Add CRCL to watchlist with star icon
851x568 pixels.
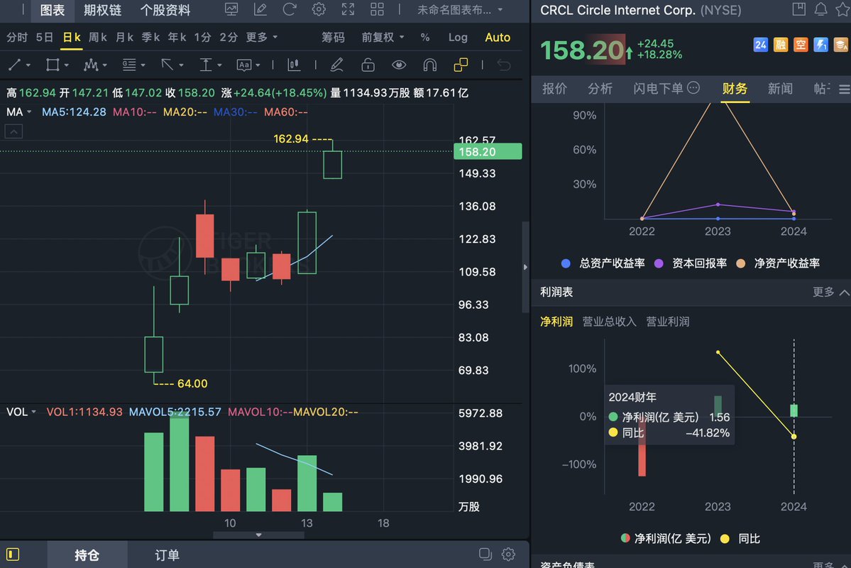pos(842,9)
